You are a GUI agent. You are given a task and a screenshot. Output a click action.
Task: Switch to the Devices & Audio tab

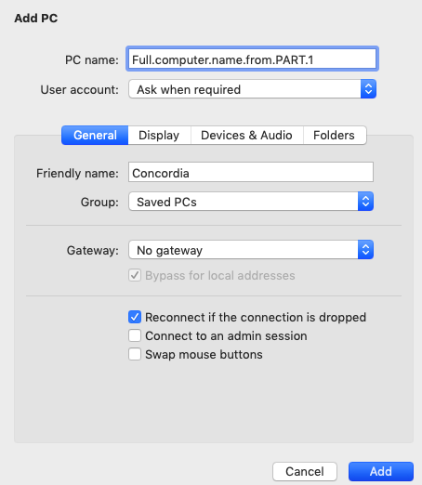point(246,136)
